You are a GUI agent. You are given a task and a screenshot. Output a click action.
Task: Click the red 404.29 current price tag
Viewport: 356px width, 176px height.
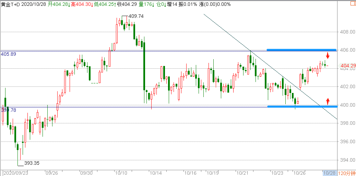[348, 66]
